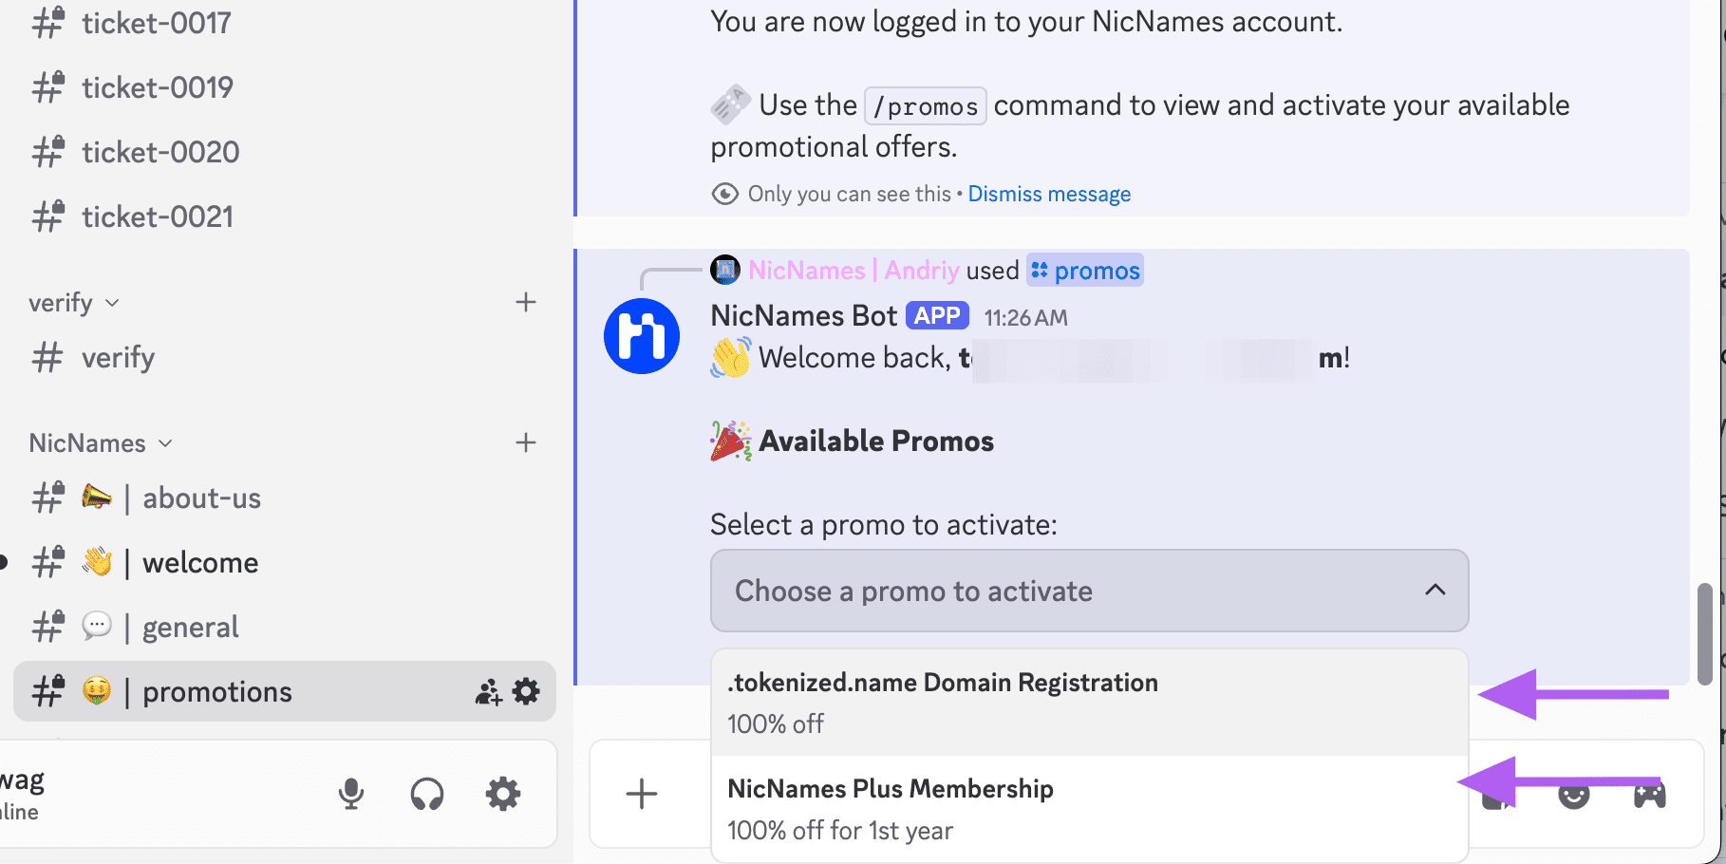Collapse the NicNames category
The height and width of the screenshot is (864, 1726).
pos(101,443)
